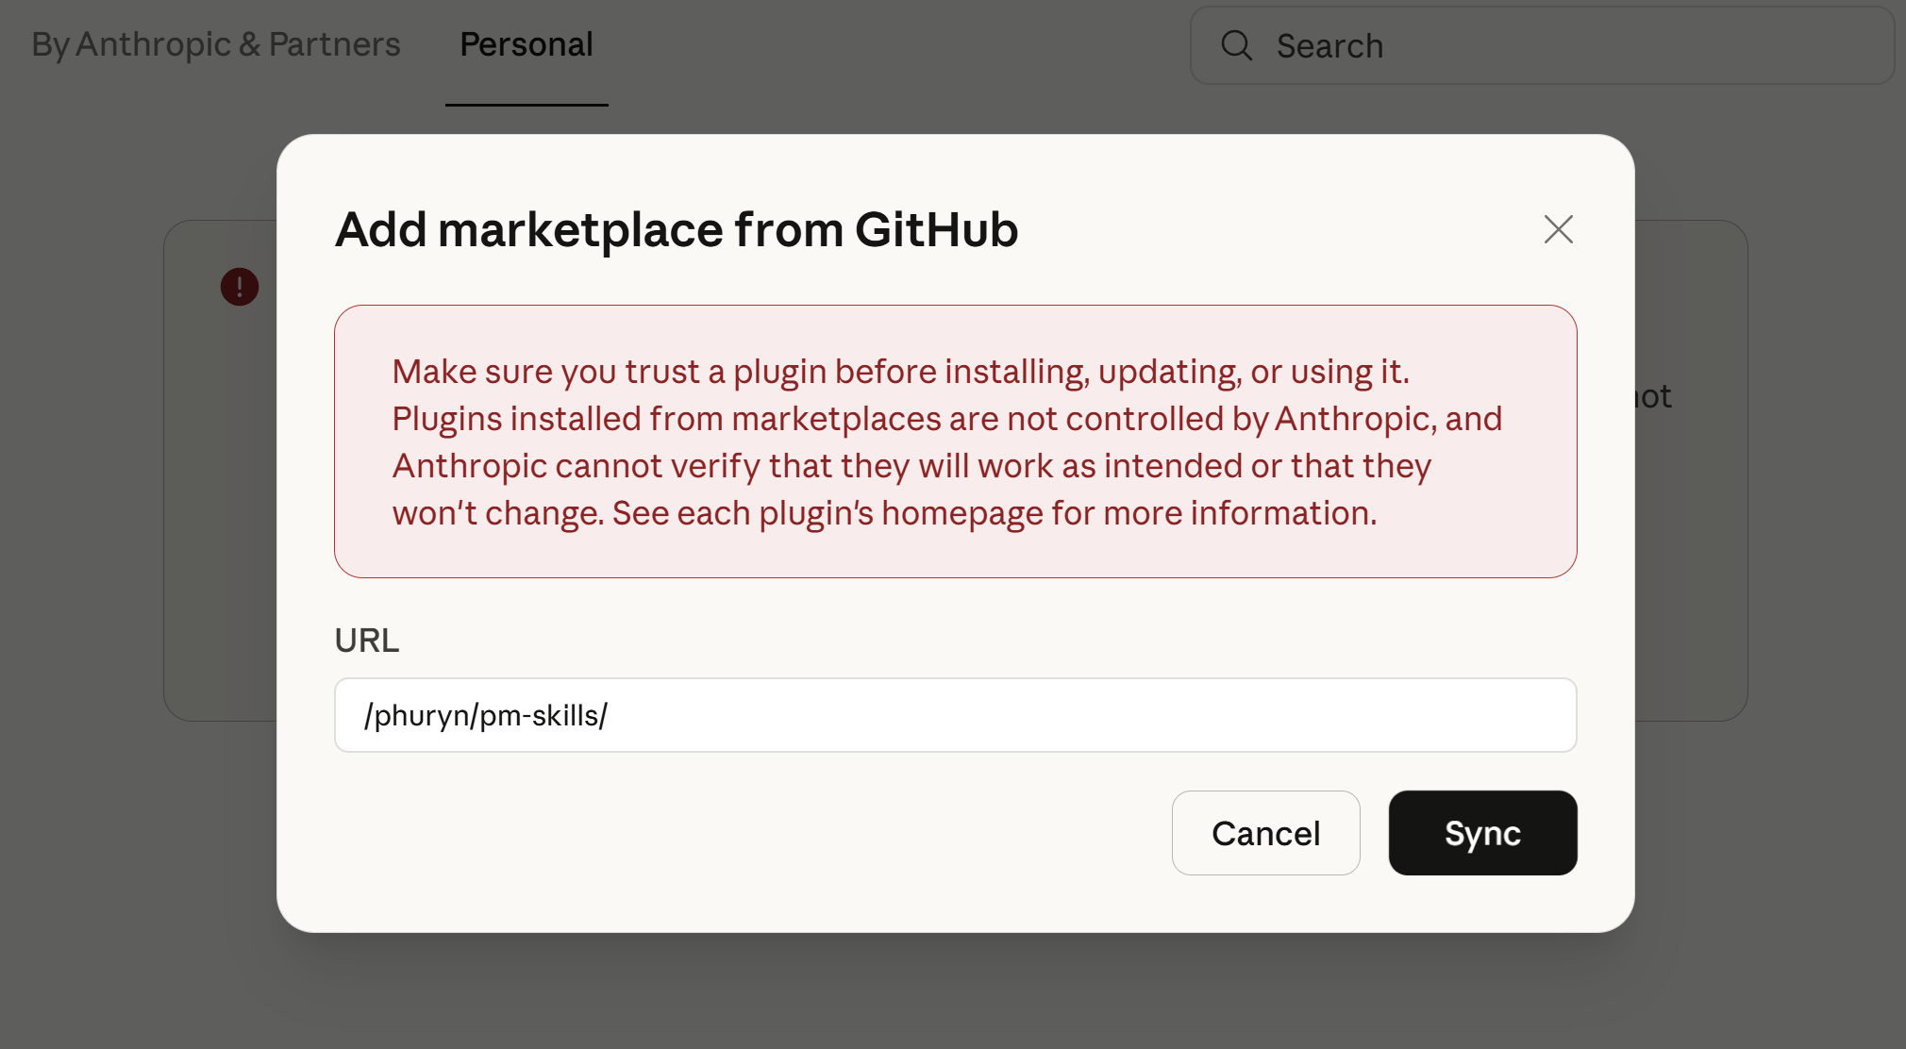Click the dimmed backdrop below the dialog

pos(953,991)
